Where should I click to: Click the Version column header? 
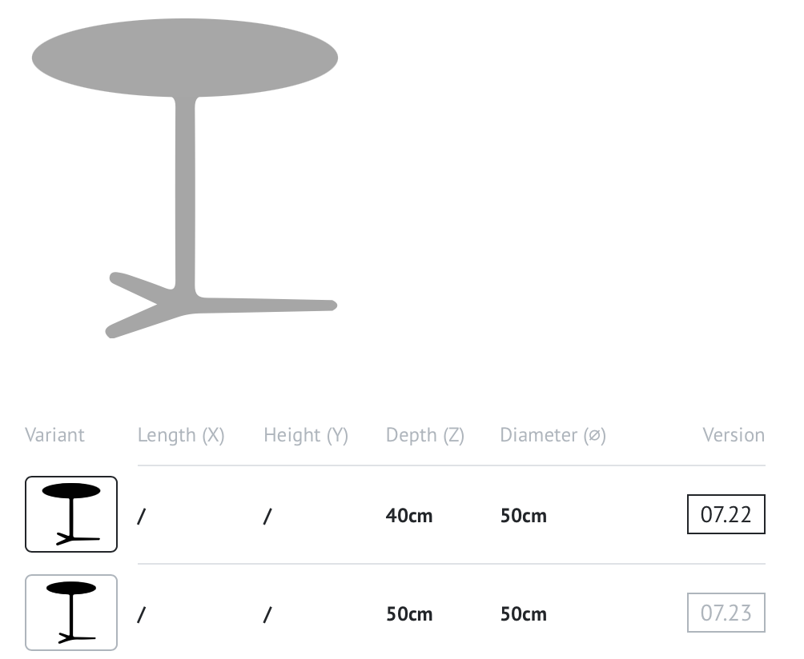(x=734, y=435)
